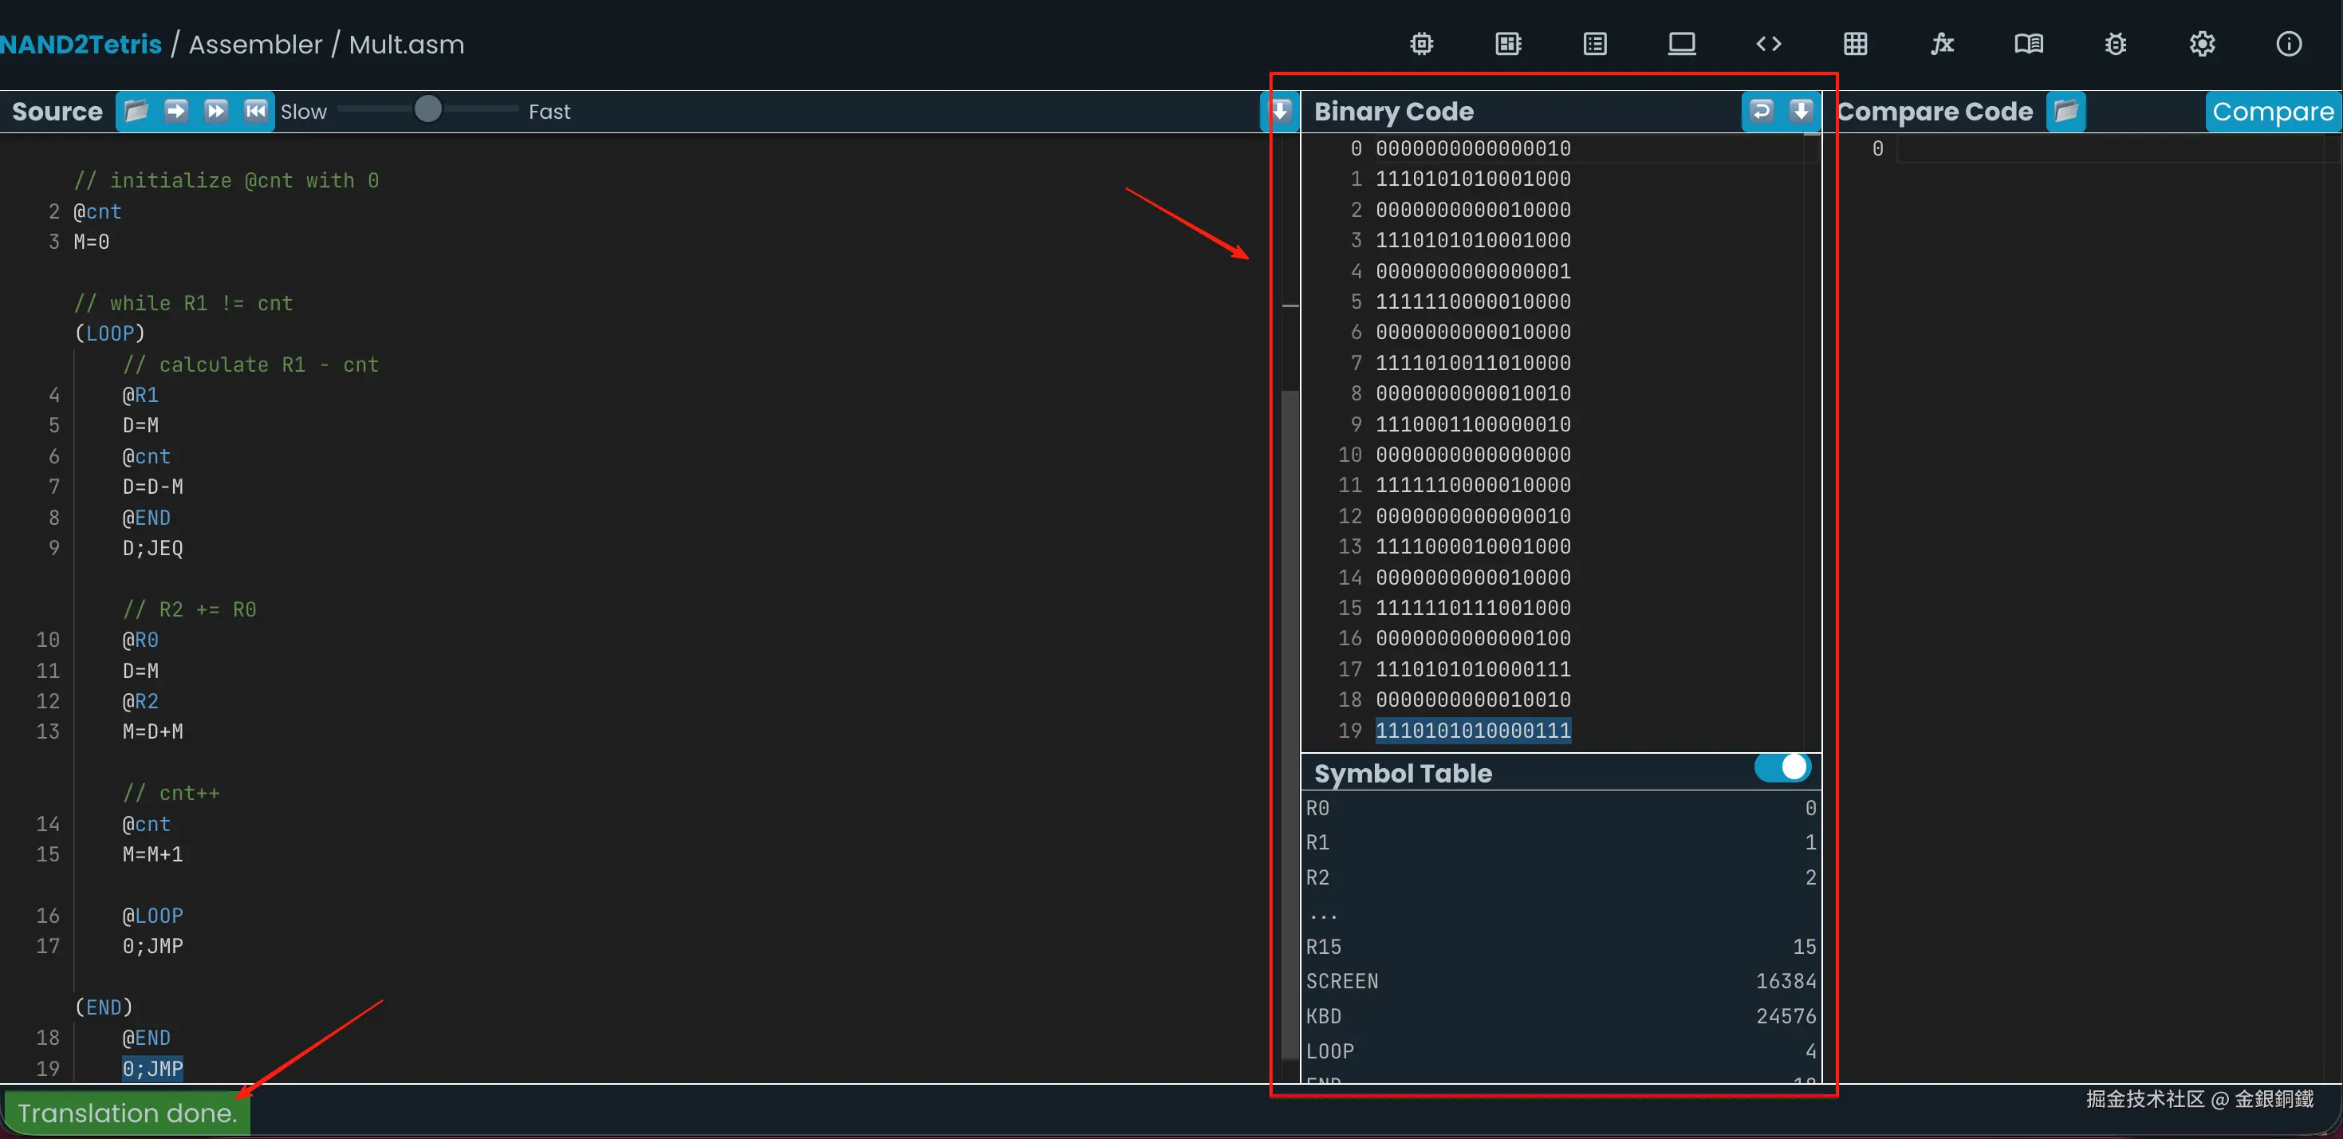Reset translation with rewind button
This screenshot has height=1139, width=2343.
(255, 111)
